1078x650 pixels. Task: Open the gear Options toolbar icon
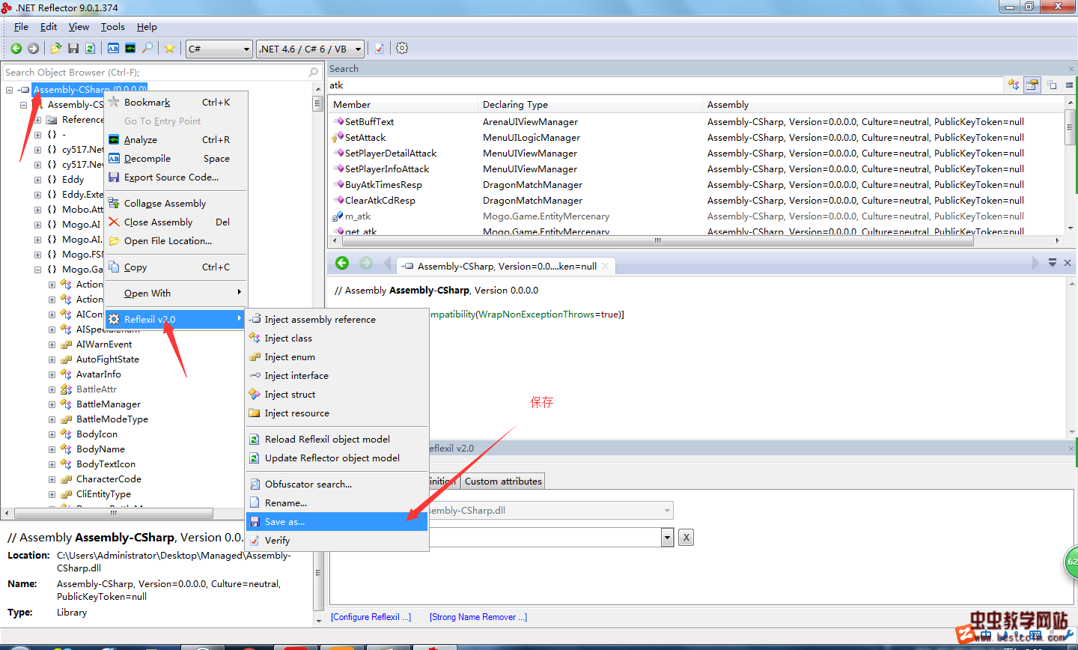(x=402, y=49)
